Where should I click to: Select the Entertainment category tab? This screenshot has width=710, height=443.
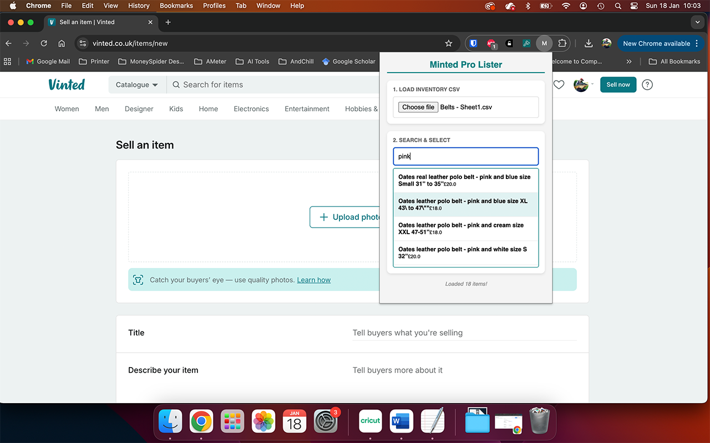coord(307,109)
